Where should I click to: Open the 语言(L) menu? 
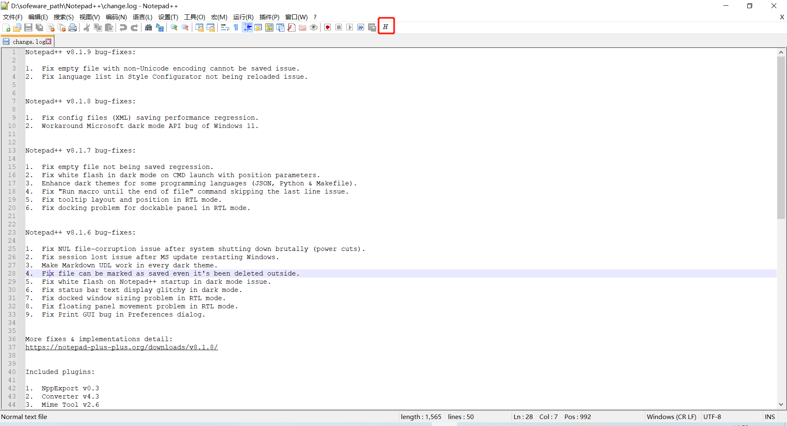[x=143, y=17]
